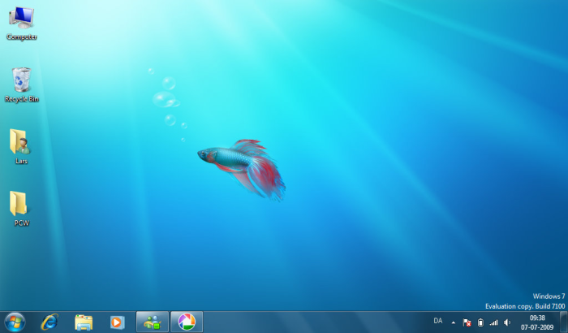The width and height of the screenshot is (568, 333).
Task: Launch Windows Media Player from taskbar
Action: [118, 322]
